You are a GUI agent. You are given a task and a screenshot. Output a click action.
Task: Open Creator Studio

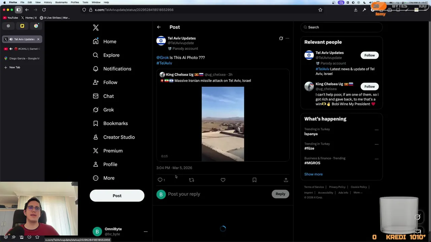coord(114,137)
